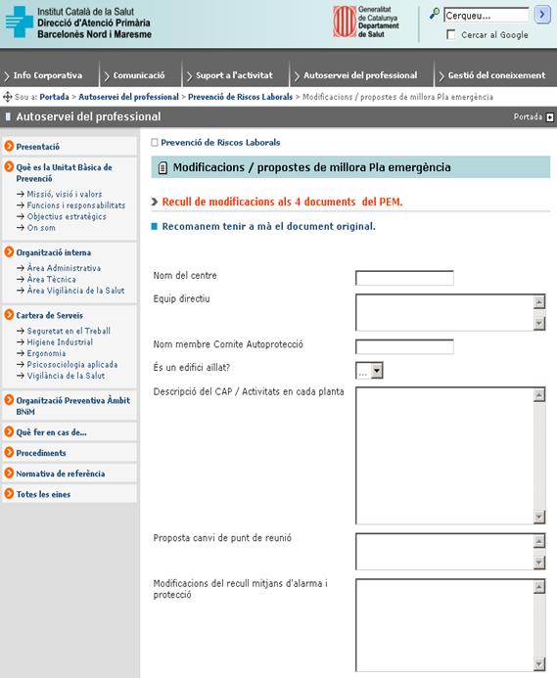Open On som sidebar link

pos(41,228)
